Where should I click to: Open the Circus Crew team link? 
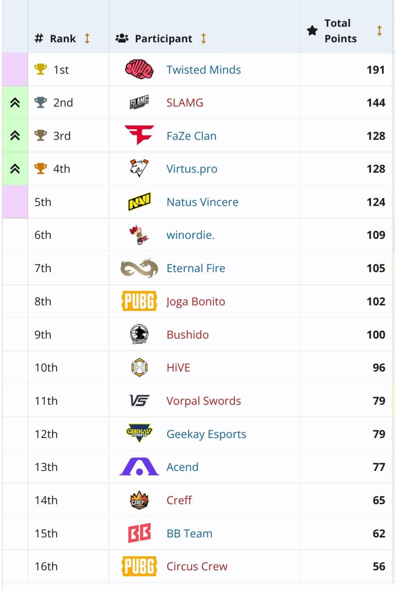[x=197, y=566]
